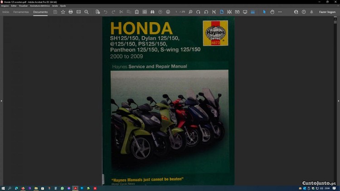Switch to the Ferramentas tab

21,12
